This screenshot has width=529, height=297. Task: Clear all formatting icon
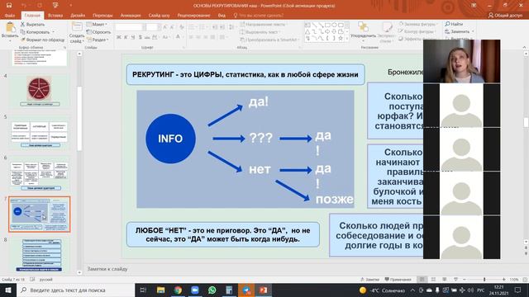(182, 27)
